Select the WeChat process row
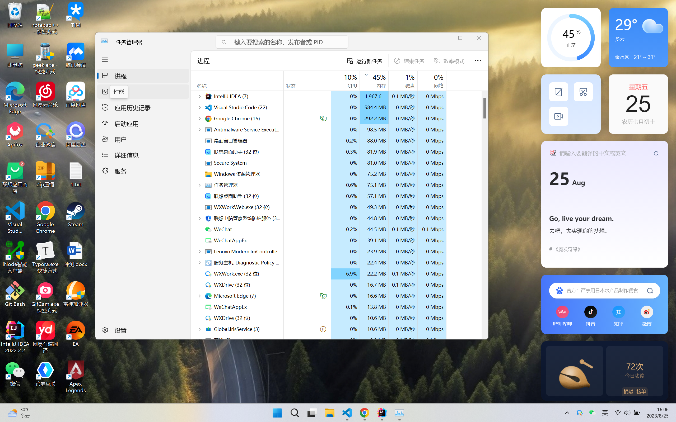 click(x=319, y=229)
